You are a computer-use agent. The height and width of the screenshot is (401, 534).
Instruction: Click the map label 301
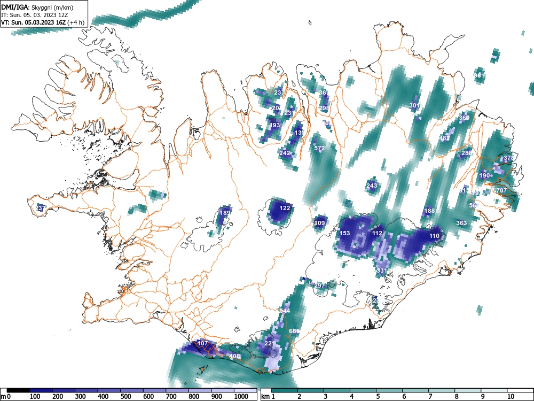click(x=414, y=105)
